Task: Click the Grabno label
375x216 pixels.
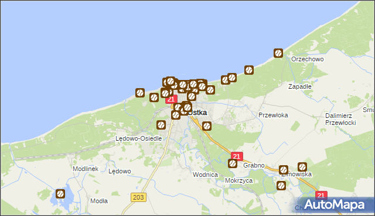Action: pyautogui.click(x=254, y=165)
